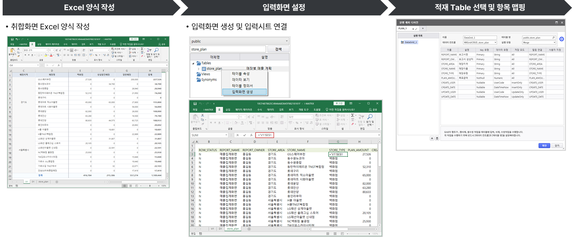This screenshot has width=572, height=237.
Task: Open 데이터 tab in right Excel ribbon
Action: point(270,109)
